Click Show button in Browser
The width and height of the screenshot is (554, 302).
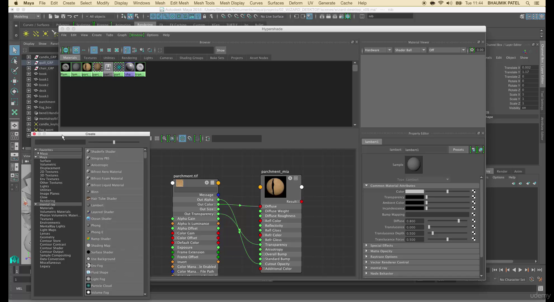click(220, 50)
